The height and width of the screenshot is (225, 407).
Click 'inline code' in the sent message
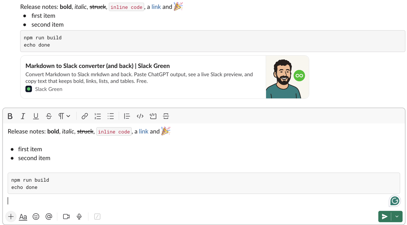126,7
